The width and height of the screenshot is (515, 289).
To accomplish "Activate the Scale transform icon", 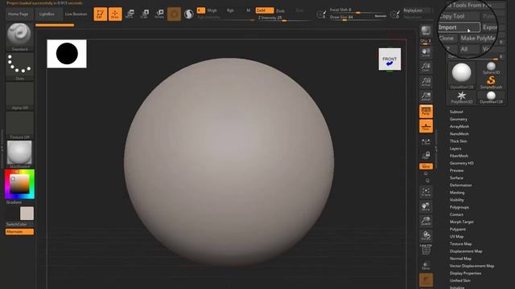I will click(x=145, y=14).
